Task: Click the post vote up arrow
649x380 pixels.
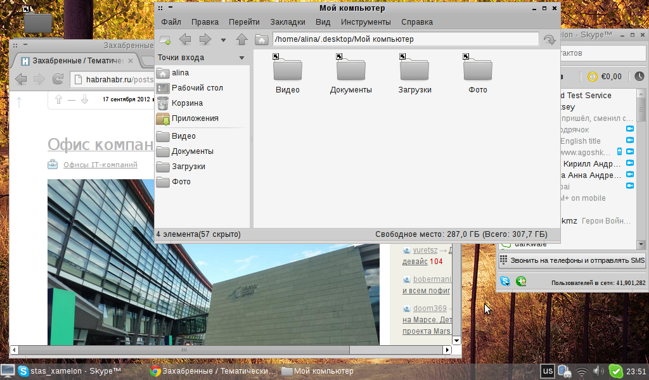Action: [x=58, y=99]
